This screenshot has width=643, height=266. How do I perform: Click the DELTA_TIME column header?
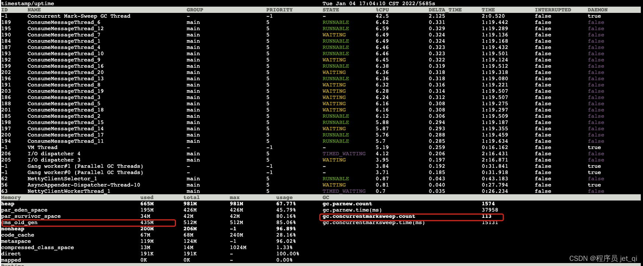tap(445, 10)
